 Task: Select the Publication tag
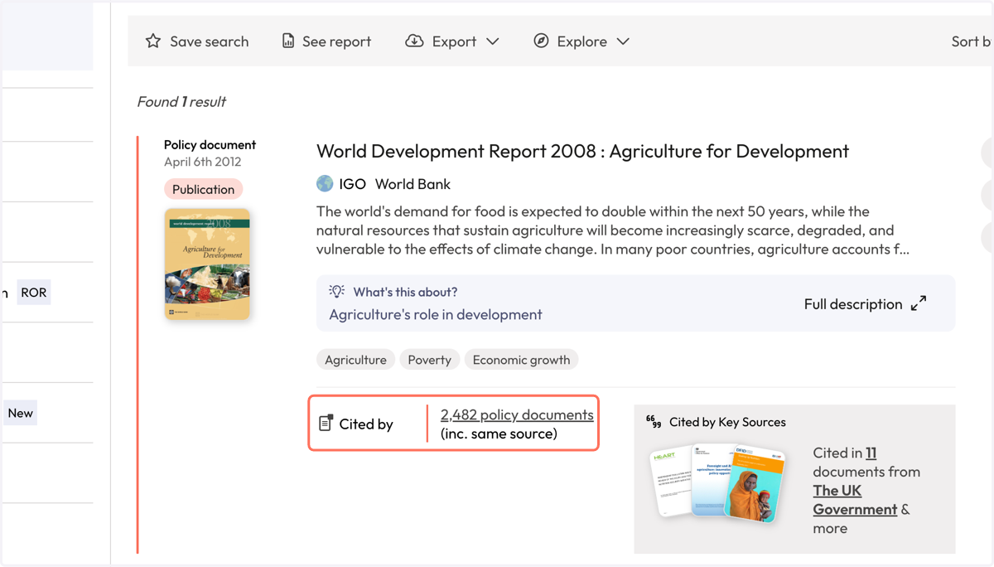click(203, 189)
